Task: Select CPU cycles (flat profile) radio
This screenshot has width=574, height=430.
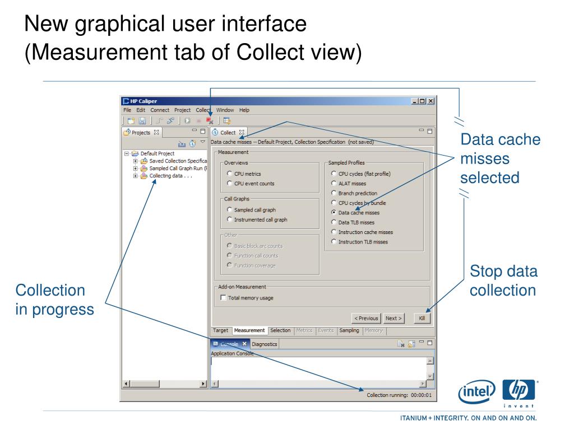Action: coord(334,174)
